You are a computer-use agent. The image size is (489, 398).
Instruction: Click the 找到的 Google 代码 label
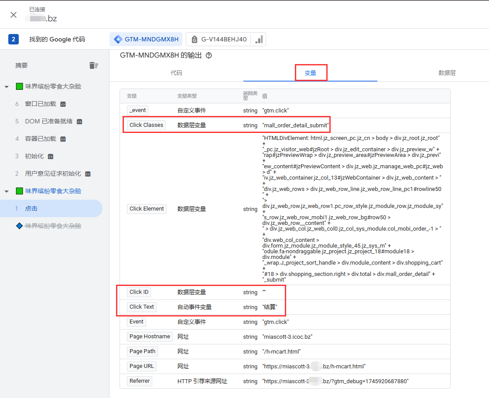pos(57,39)
